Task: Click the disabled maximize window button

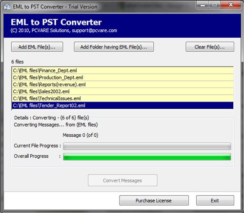Action: coord(215,5)
